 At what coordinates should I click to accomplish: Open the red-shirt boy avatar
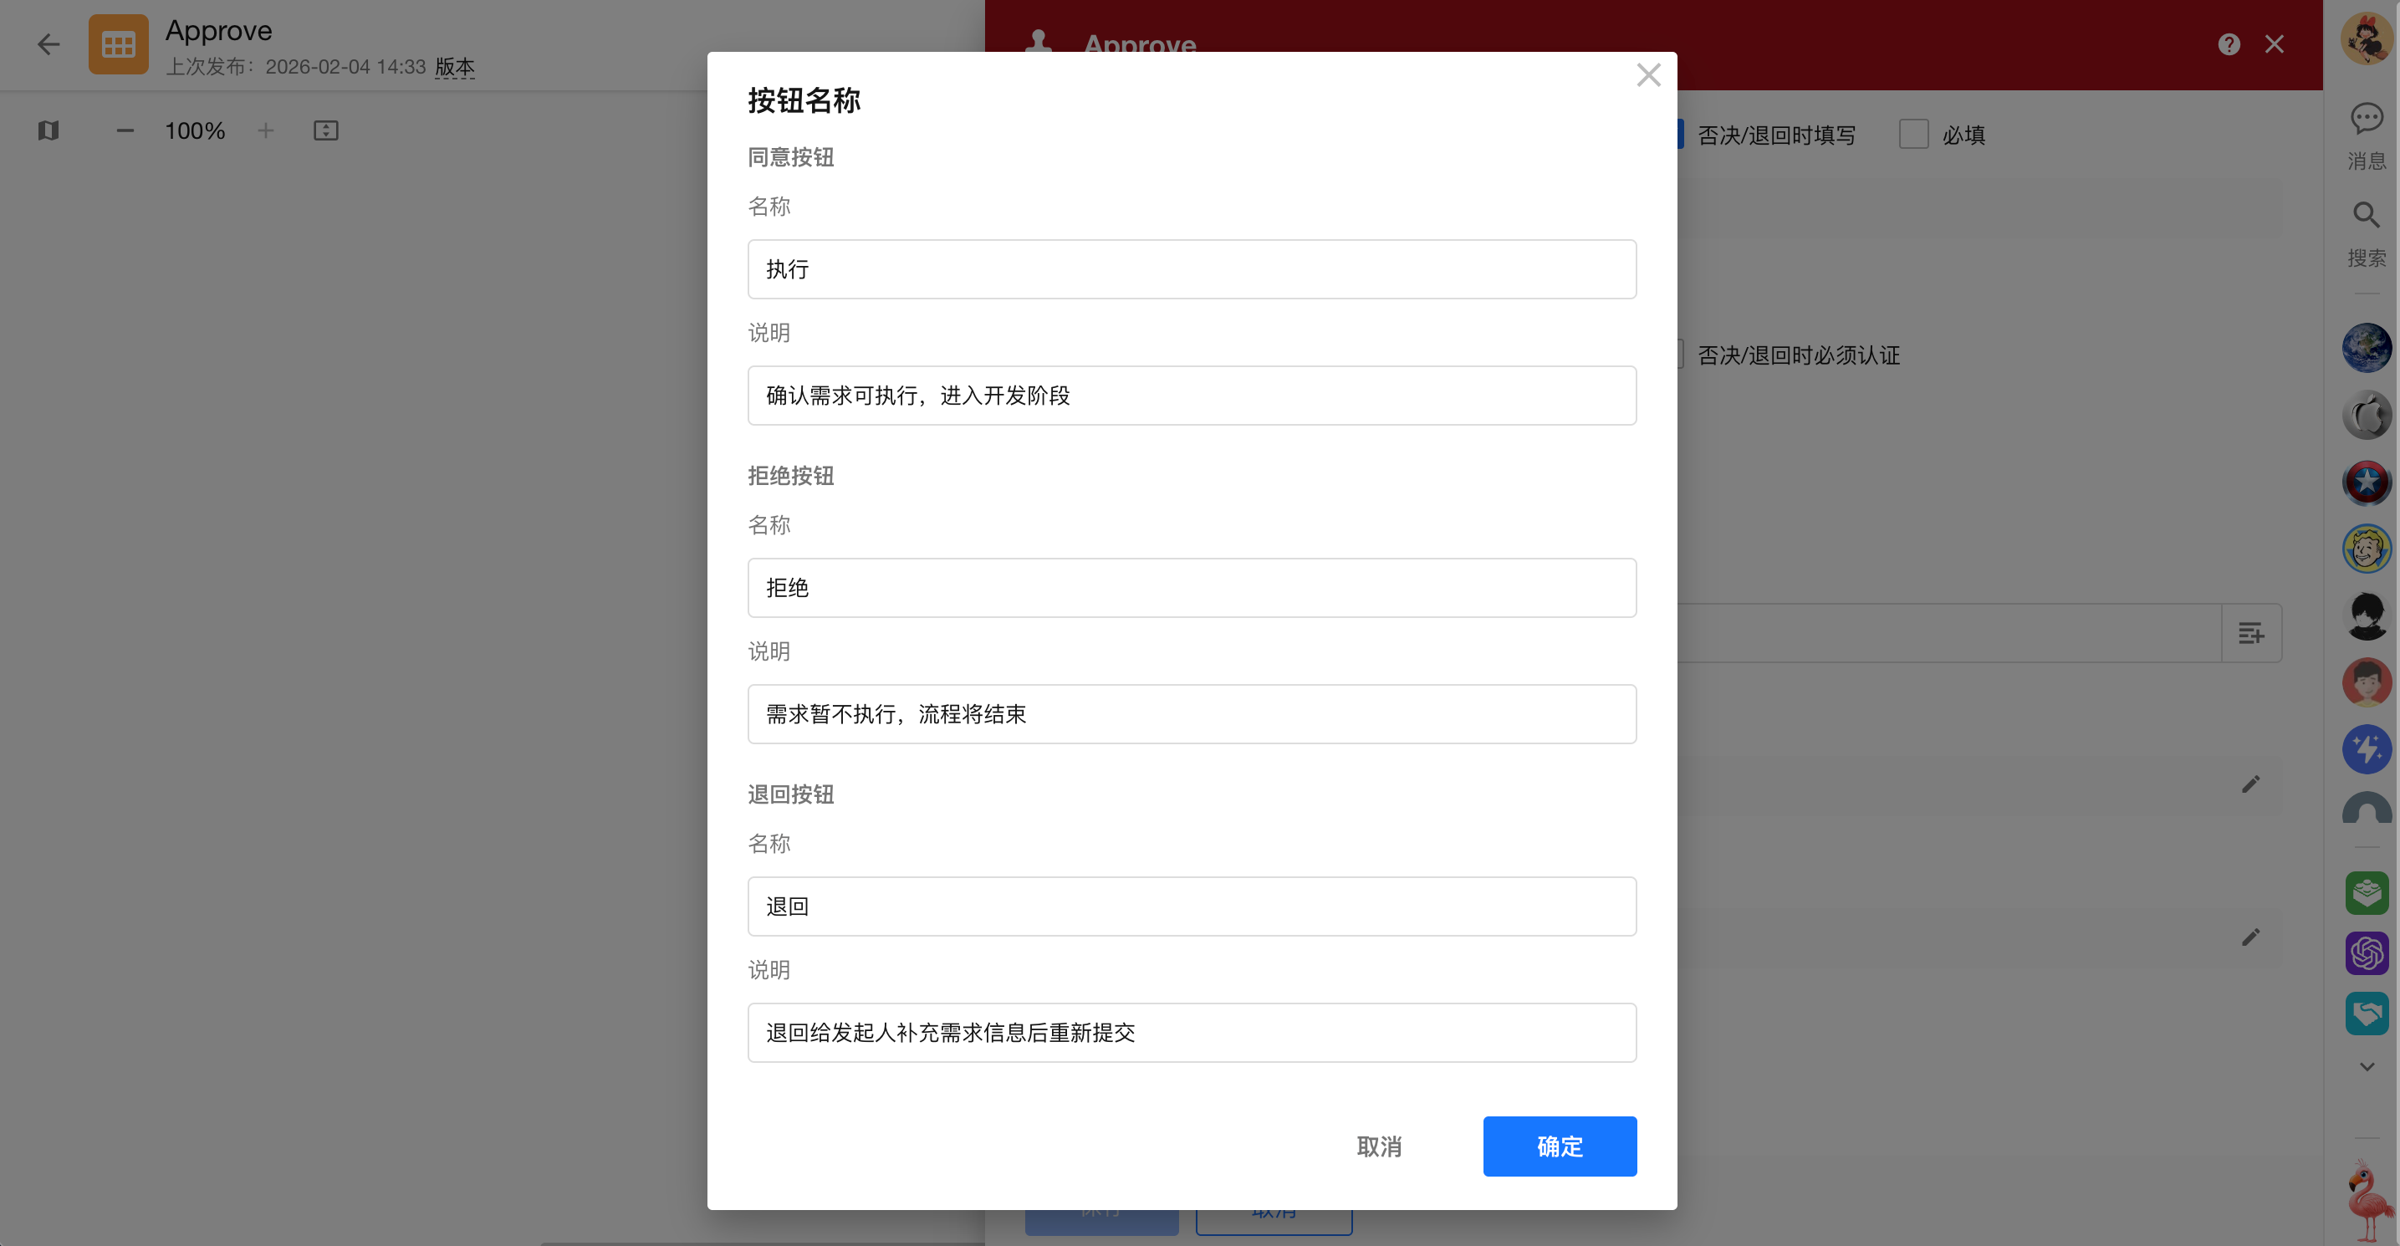(x=2367, y=682)
